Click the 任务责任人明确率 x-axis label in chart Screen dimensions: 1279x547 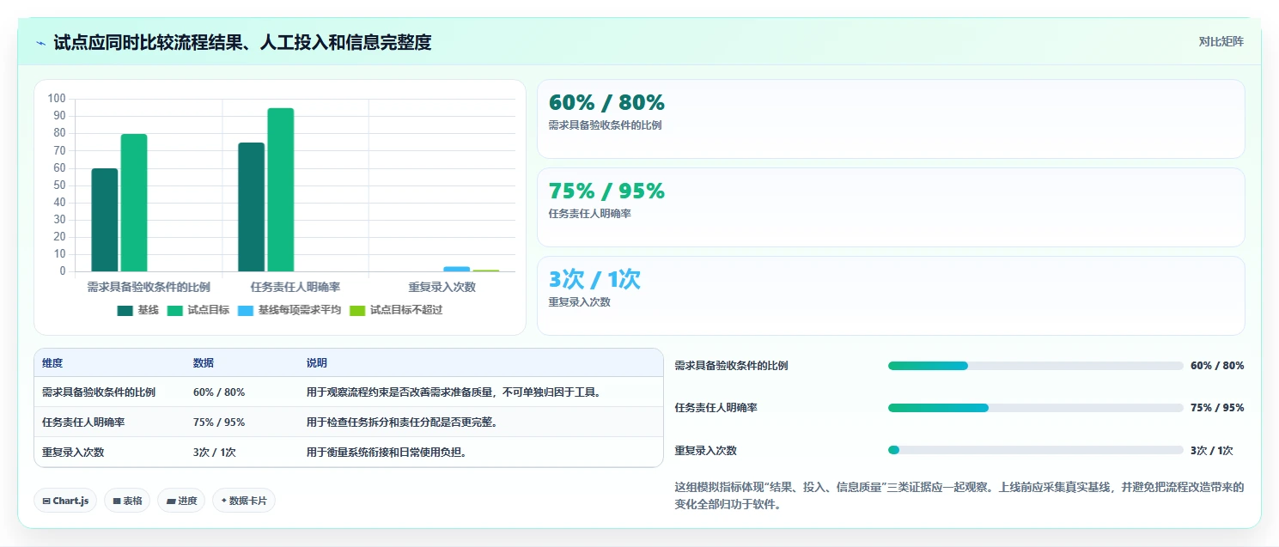point(295,287)
